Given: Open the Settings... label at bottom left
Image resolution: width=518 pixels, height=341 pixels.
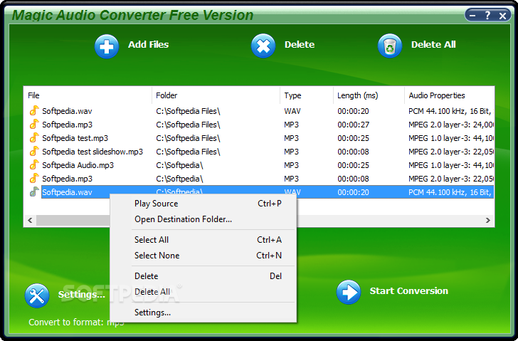Looking at the screenshot, I should pyautogui.click(x=82, y=295).
